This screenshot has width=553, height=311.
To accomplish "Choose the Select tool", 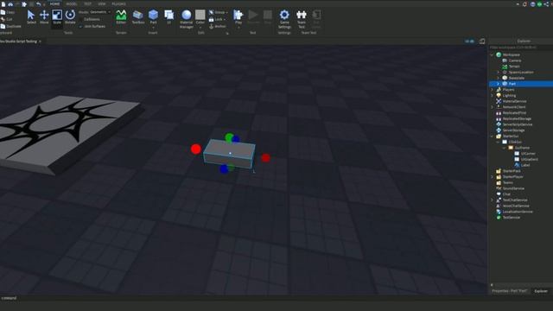I will pos(31,17).
